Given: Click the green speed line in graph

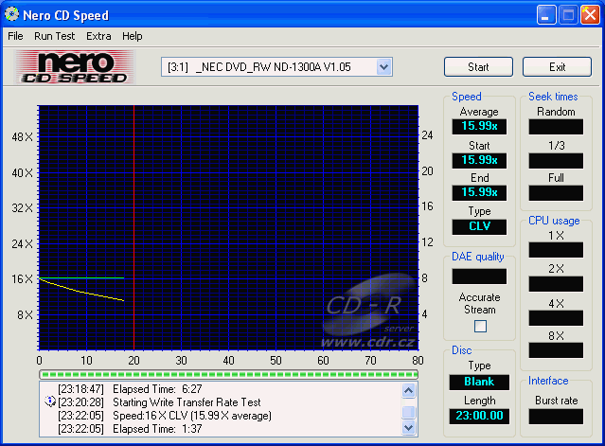Looking at the screenshot, I should tap(81, 277).
